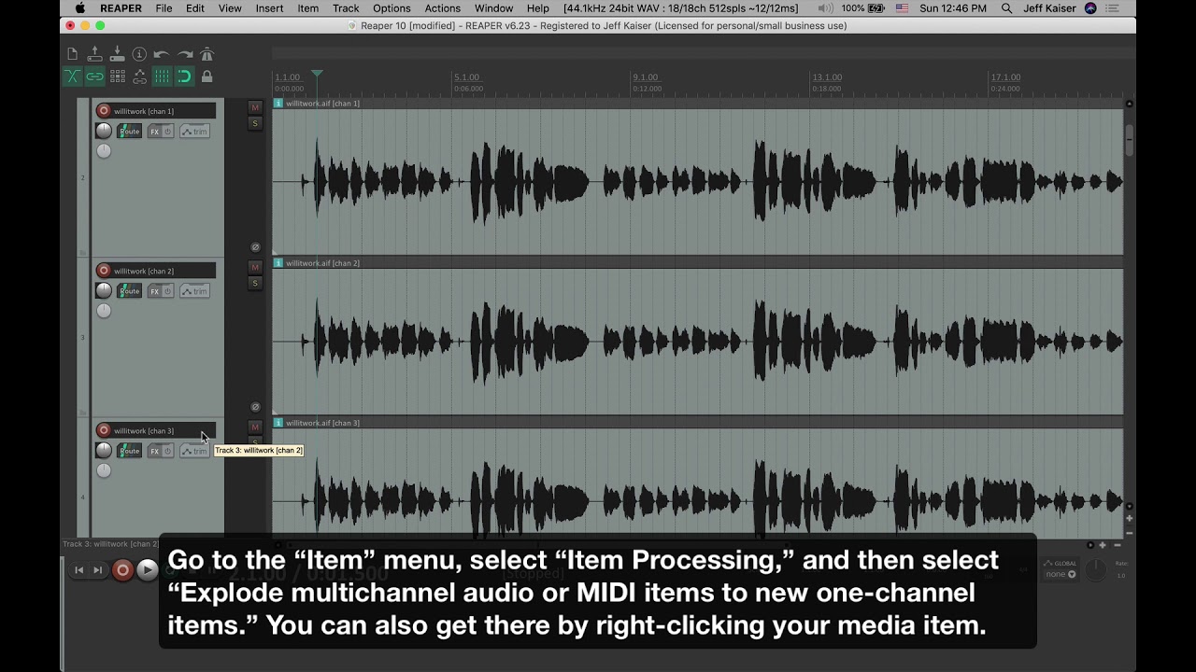Screen dimensions: 1196x672
Task: Open the Track menu
Action: point(346,8)
